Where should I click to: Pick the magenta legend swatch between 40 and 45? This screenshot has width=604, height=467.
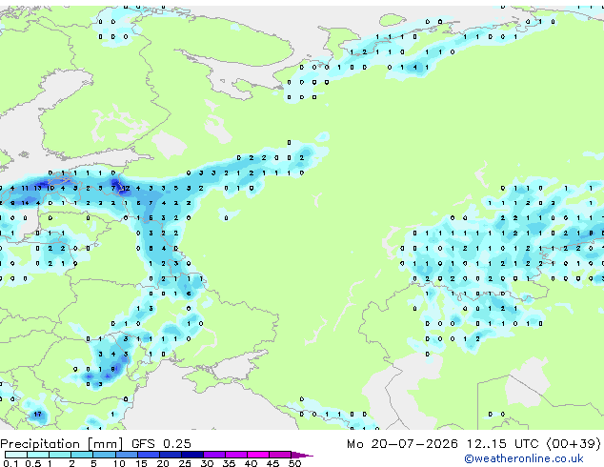tap(258, 455)
